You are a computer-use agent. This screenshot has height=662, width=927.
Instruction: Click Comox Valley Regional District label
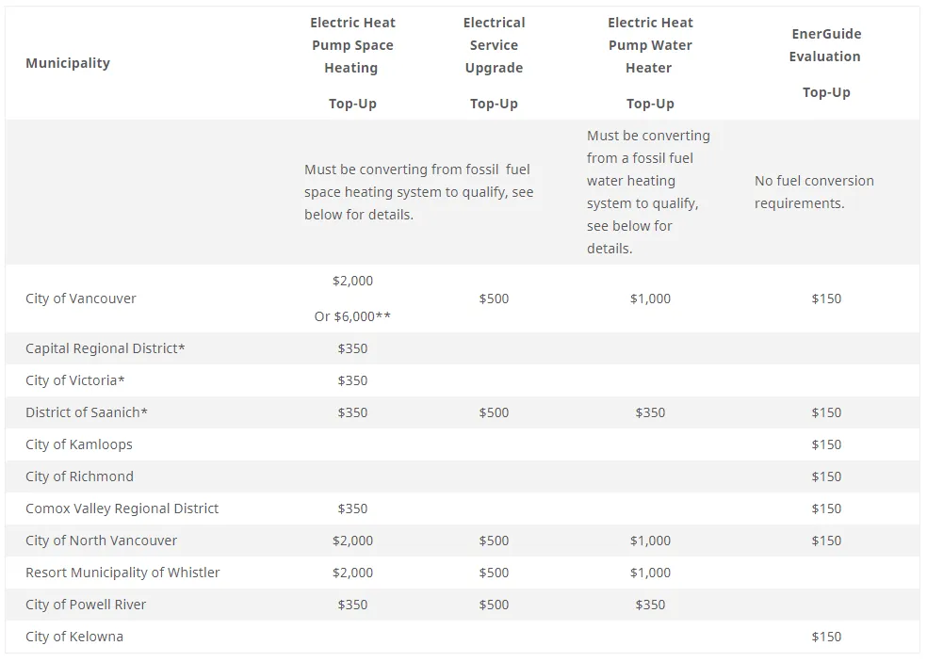(122, 509)
